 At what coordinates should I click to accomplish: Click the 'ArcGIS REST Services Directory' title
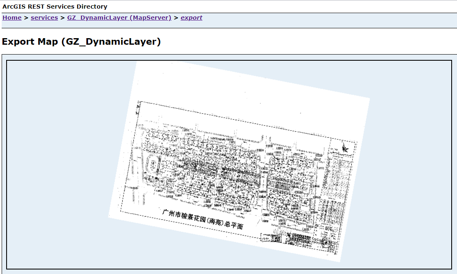[x=55, y=7]
